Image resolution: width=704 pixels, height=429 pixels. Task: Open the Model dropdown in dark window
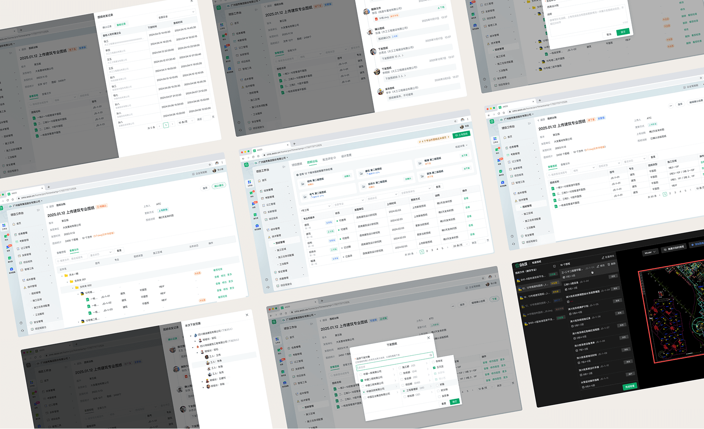tap(650, 252)
